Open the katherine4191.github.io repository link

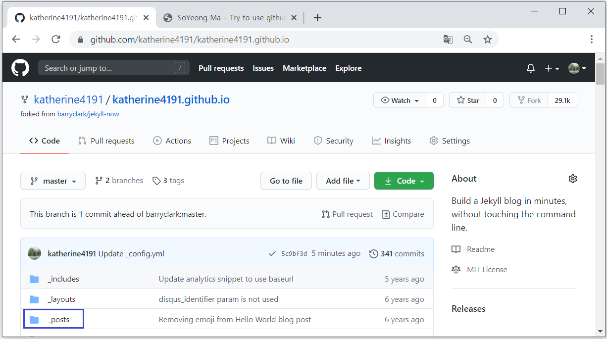pos(171,99)
